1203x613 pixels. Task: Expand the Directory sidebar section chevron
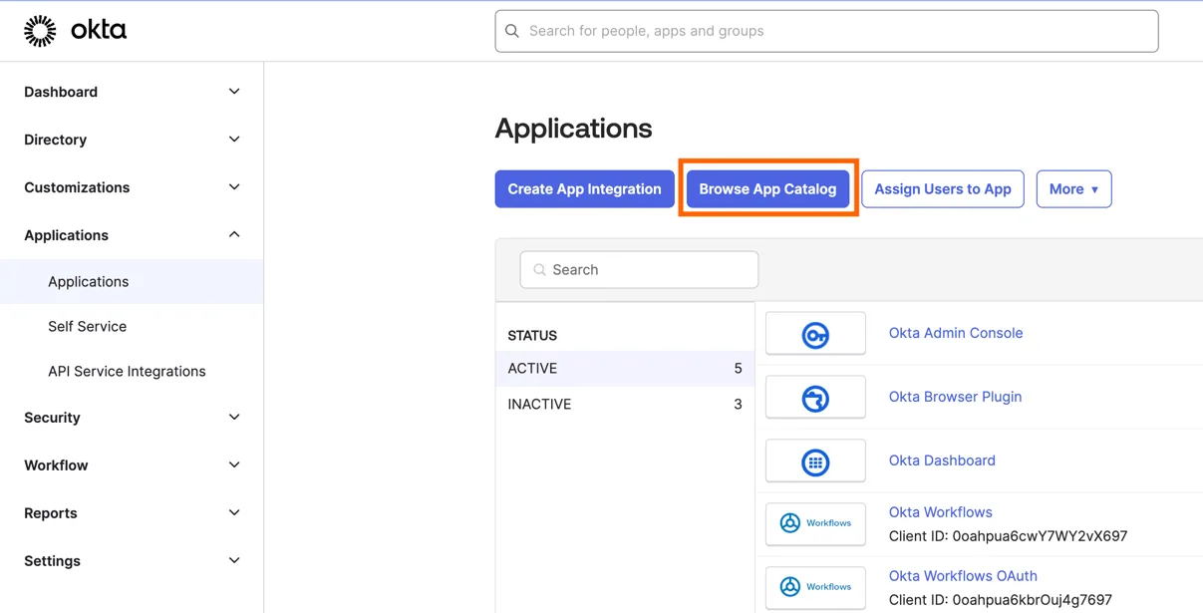(234, 140)
